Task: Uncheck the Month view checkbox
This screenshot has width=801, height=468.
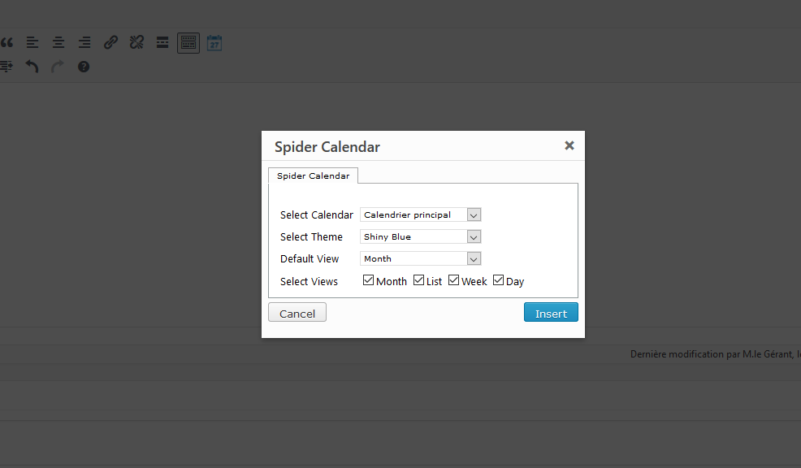Action: coord(368,280)
